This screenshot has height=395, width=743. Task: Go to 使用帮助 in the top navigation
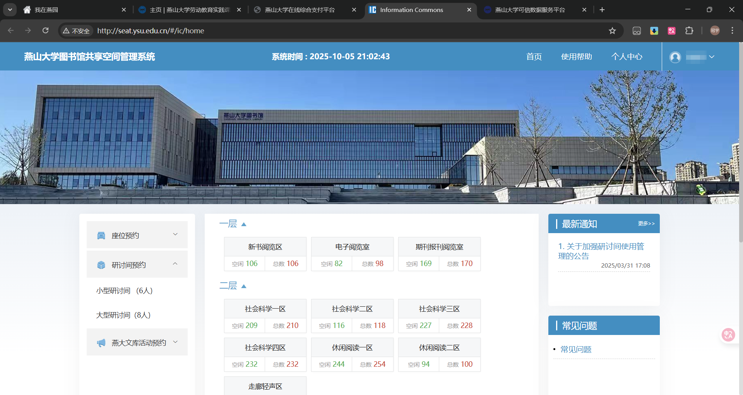576,57
